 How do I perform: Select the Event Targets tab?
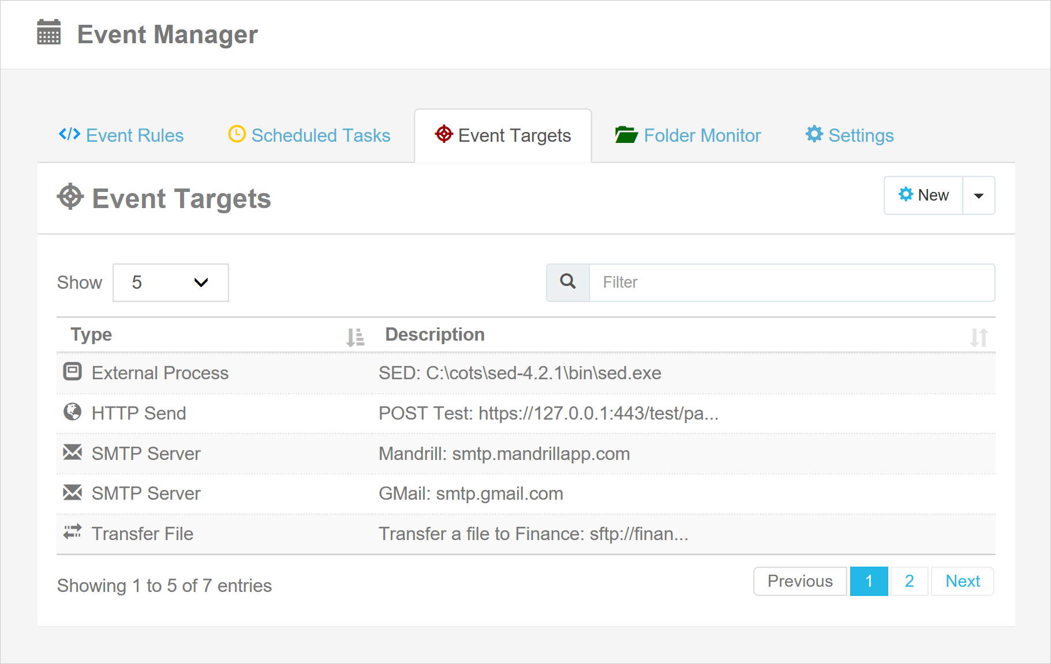[503, 135]
